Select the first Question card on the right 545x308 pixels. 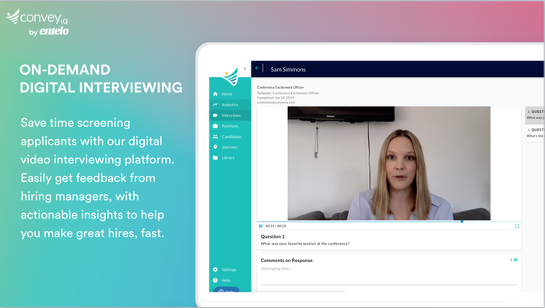[x=535, y=114]
